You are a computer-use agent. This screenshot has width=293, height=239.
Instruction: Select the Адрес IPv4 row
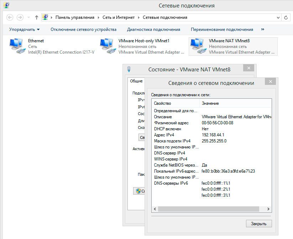[x=211, y=135]
